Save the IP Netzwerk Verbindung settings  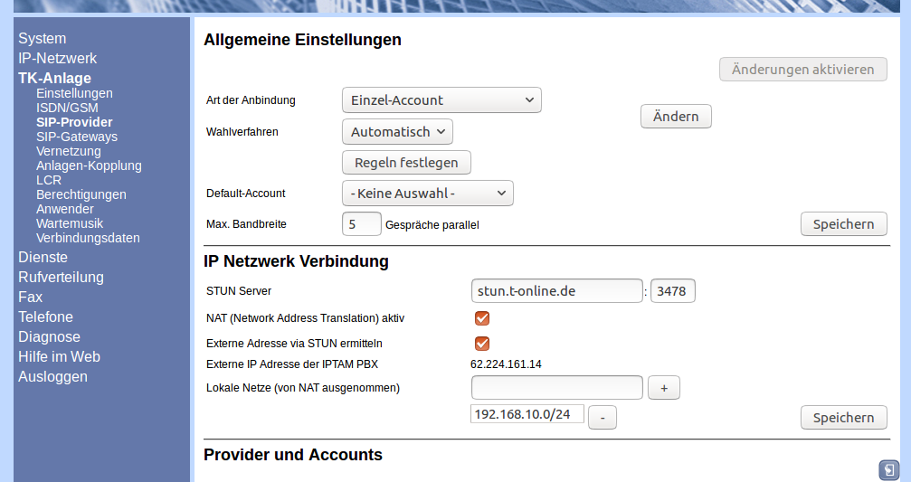(843, 417)
